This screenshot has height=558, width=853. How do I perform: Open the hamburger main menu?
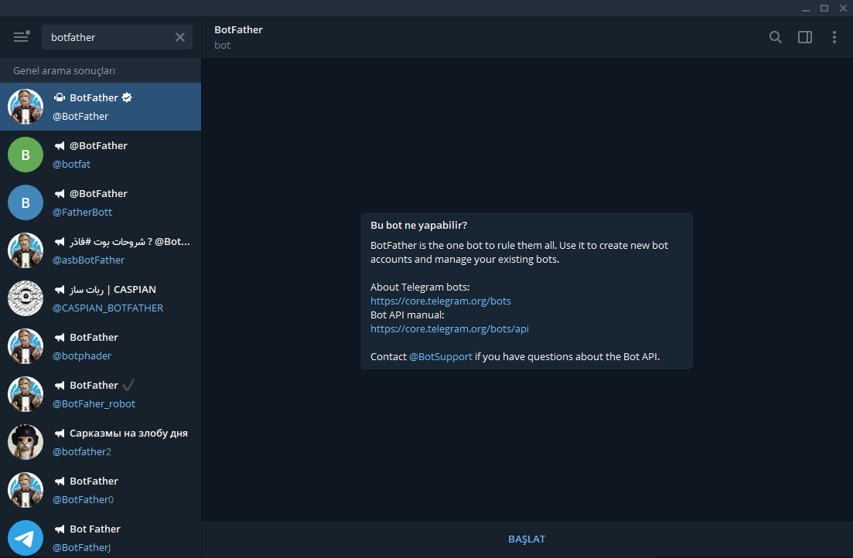(21, 37)
